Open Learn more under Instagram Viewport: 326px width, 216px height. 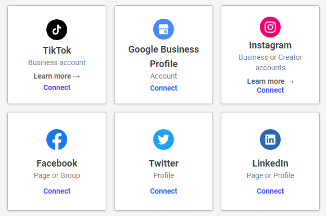tap(270, 81)
